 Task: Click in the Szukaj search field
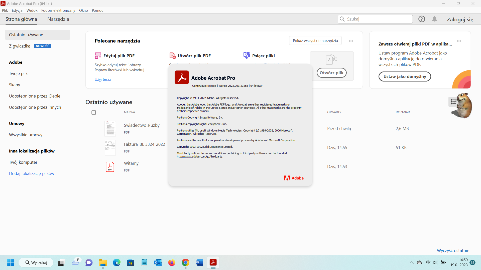(x=375, y=19)
